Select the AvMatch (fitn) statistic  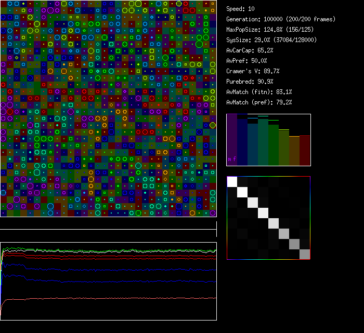click(x=259, y=92)
